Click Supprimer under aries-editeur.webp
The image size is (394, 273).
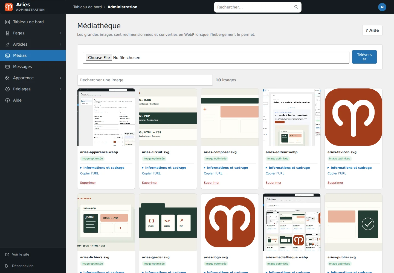(x=274, y=183)
